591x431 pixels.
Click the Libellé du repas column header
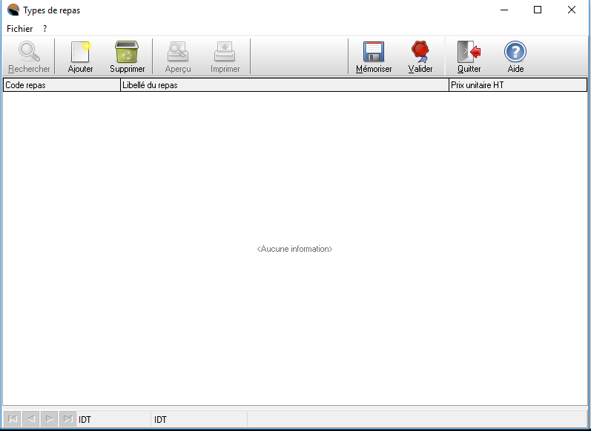pos(284,85)
